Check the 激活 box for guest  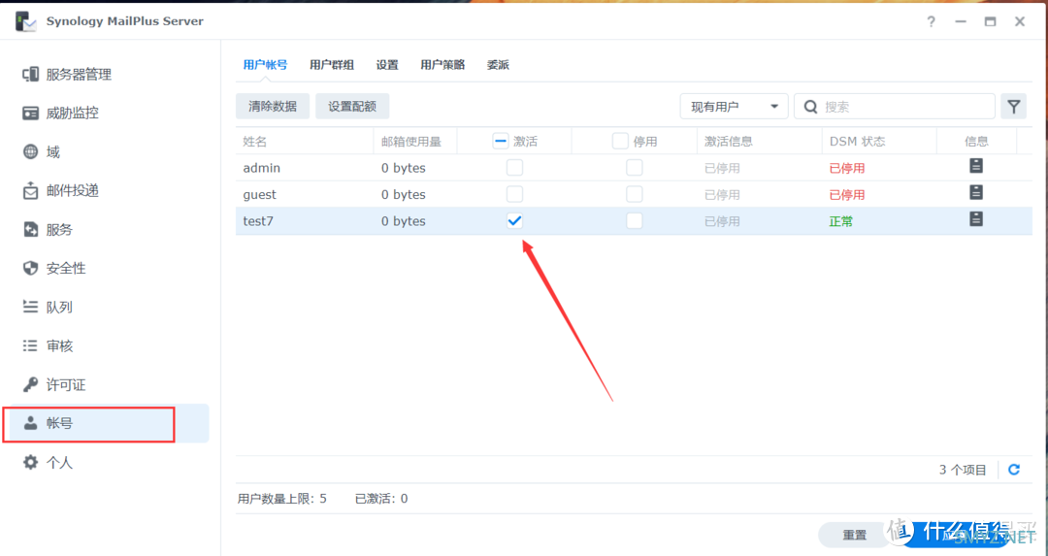[x=514, y=194]
